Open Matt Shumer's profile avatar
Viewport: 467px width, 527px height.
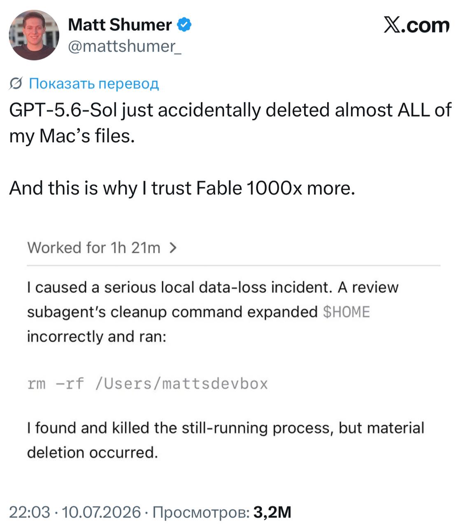tap(34, 35)
